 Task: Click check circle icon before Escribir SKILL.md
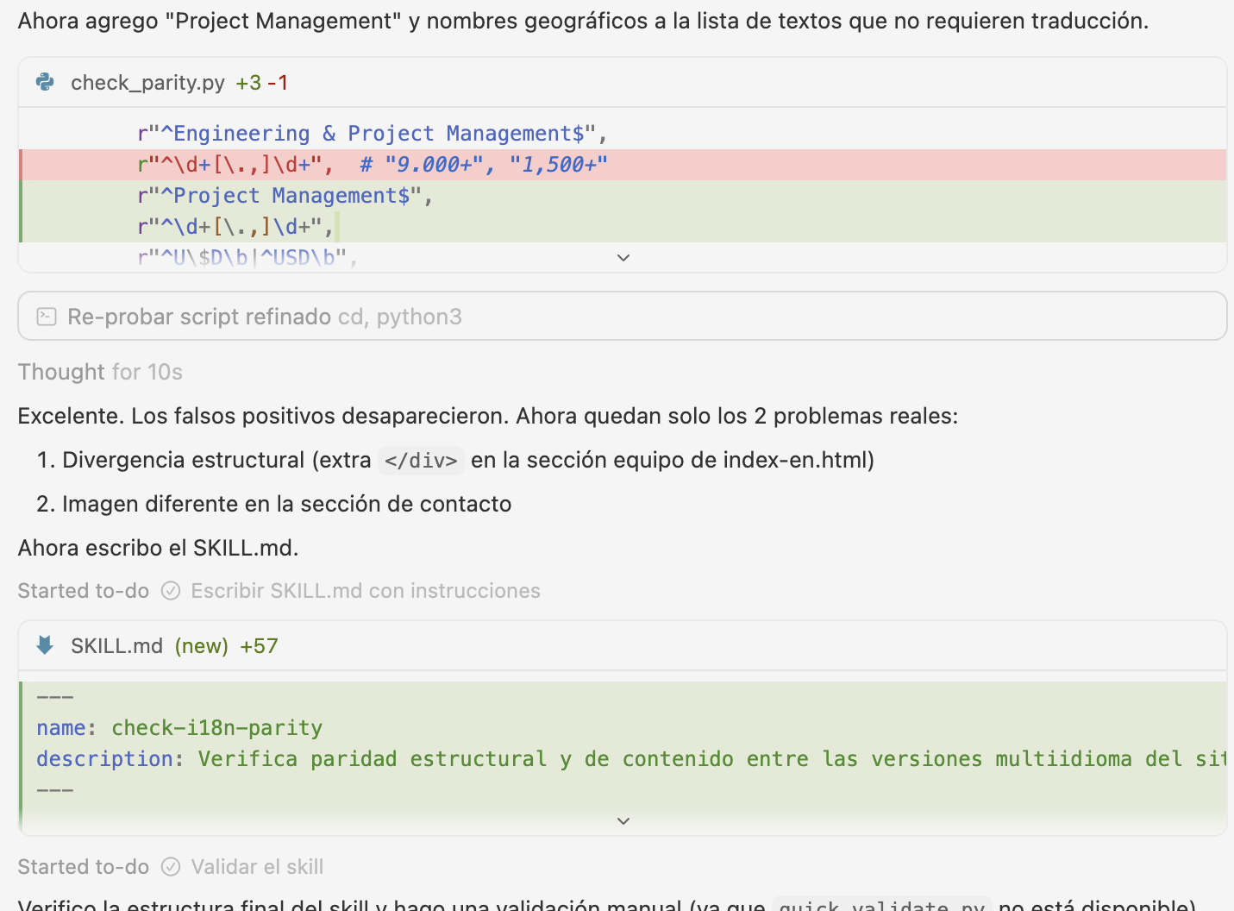(x=171, y=591)
